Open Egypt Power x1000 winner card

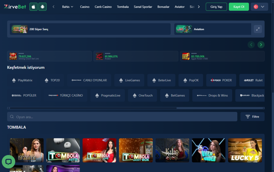pyautogui.click(x=222, y=56)
